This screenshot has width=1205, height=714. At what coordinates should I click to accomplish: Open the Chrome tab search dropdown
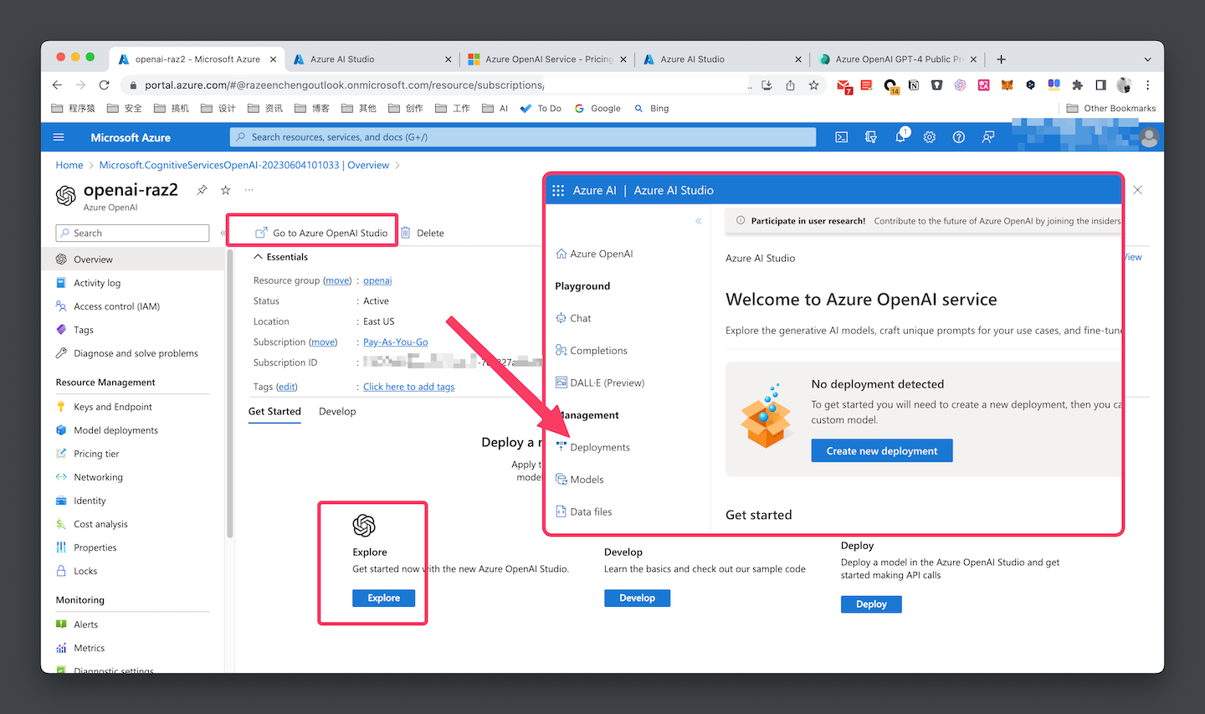(x=1147, y=59)
